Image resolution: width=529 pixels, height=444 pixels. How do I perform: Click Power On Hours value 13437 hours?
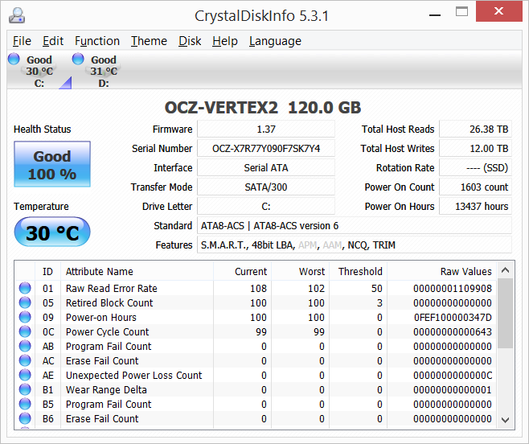click(475, 206)
